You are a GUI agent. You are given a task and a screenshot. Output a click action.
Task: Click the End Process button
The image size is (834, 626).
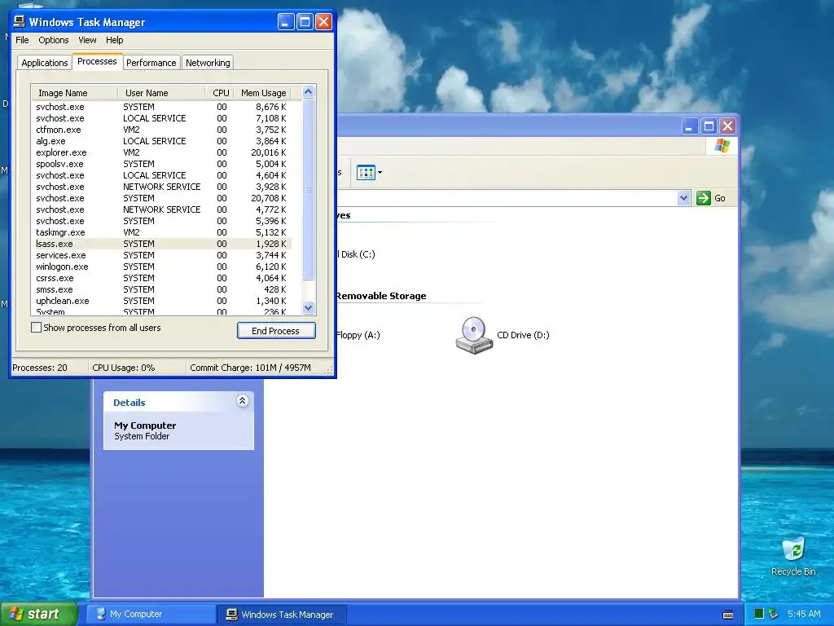point(276,331)
